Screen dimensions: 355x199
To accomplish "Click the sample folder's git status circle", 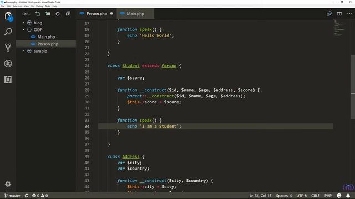I will [x=29, y=51].
